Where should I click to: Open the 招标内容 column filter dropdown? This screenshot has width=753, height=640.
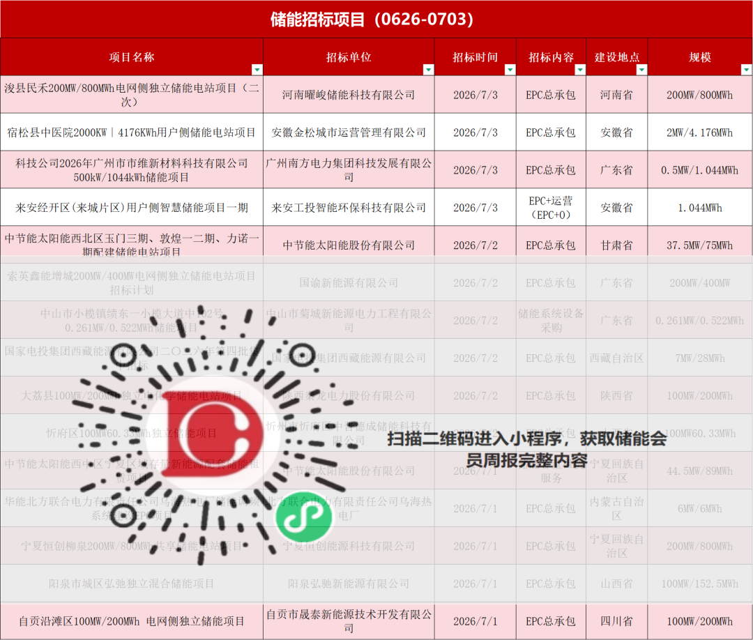click(x=580, y=70)
